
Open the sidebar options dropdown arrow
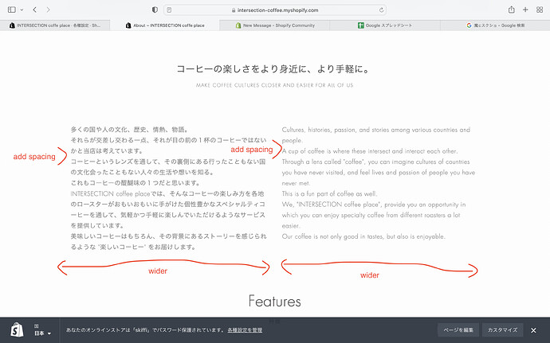coord(22,10)
